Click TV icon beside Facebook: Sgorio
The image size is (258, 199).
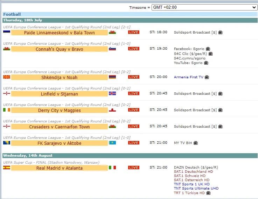208,49
